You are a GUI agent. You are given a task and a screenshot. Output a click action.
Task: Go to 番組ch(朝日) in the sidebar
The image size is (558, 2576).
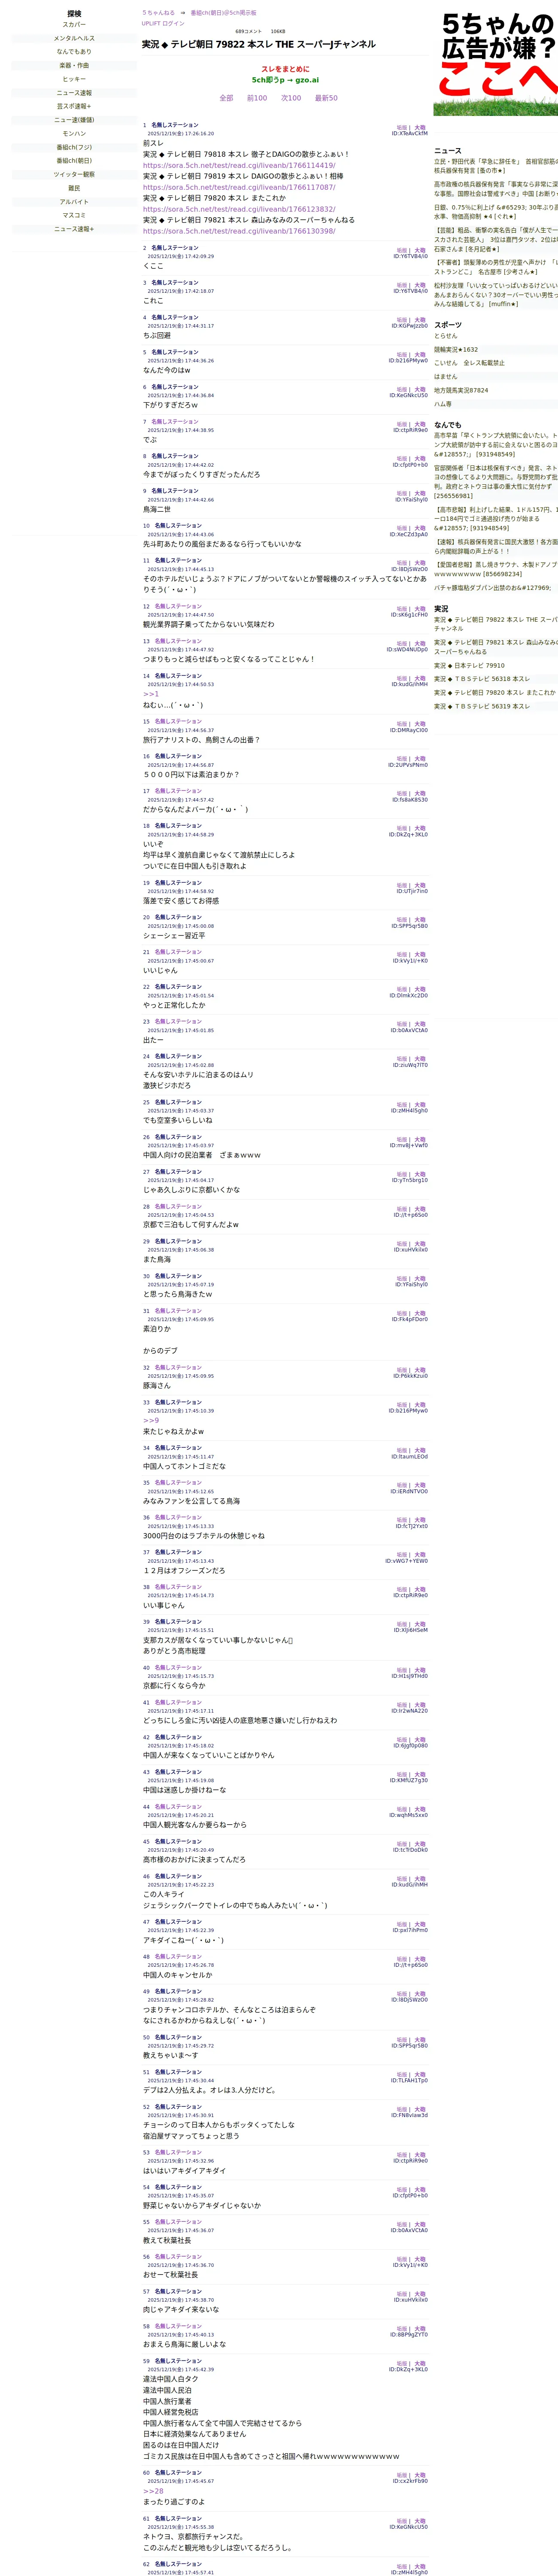[x=74, y=161]
